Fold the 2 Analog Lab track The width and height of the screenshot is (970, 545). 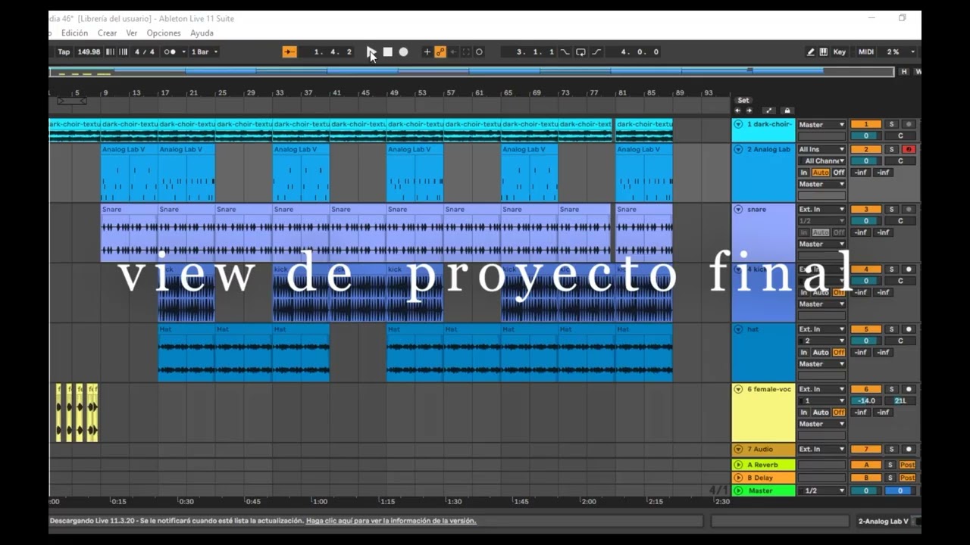(x=738, y=149)
